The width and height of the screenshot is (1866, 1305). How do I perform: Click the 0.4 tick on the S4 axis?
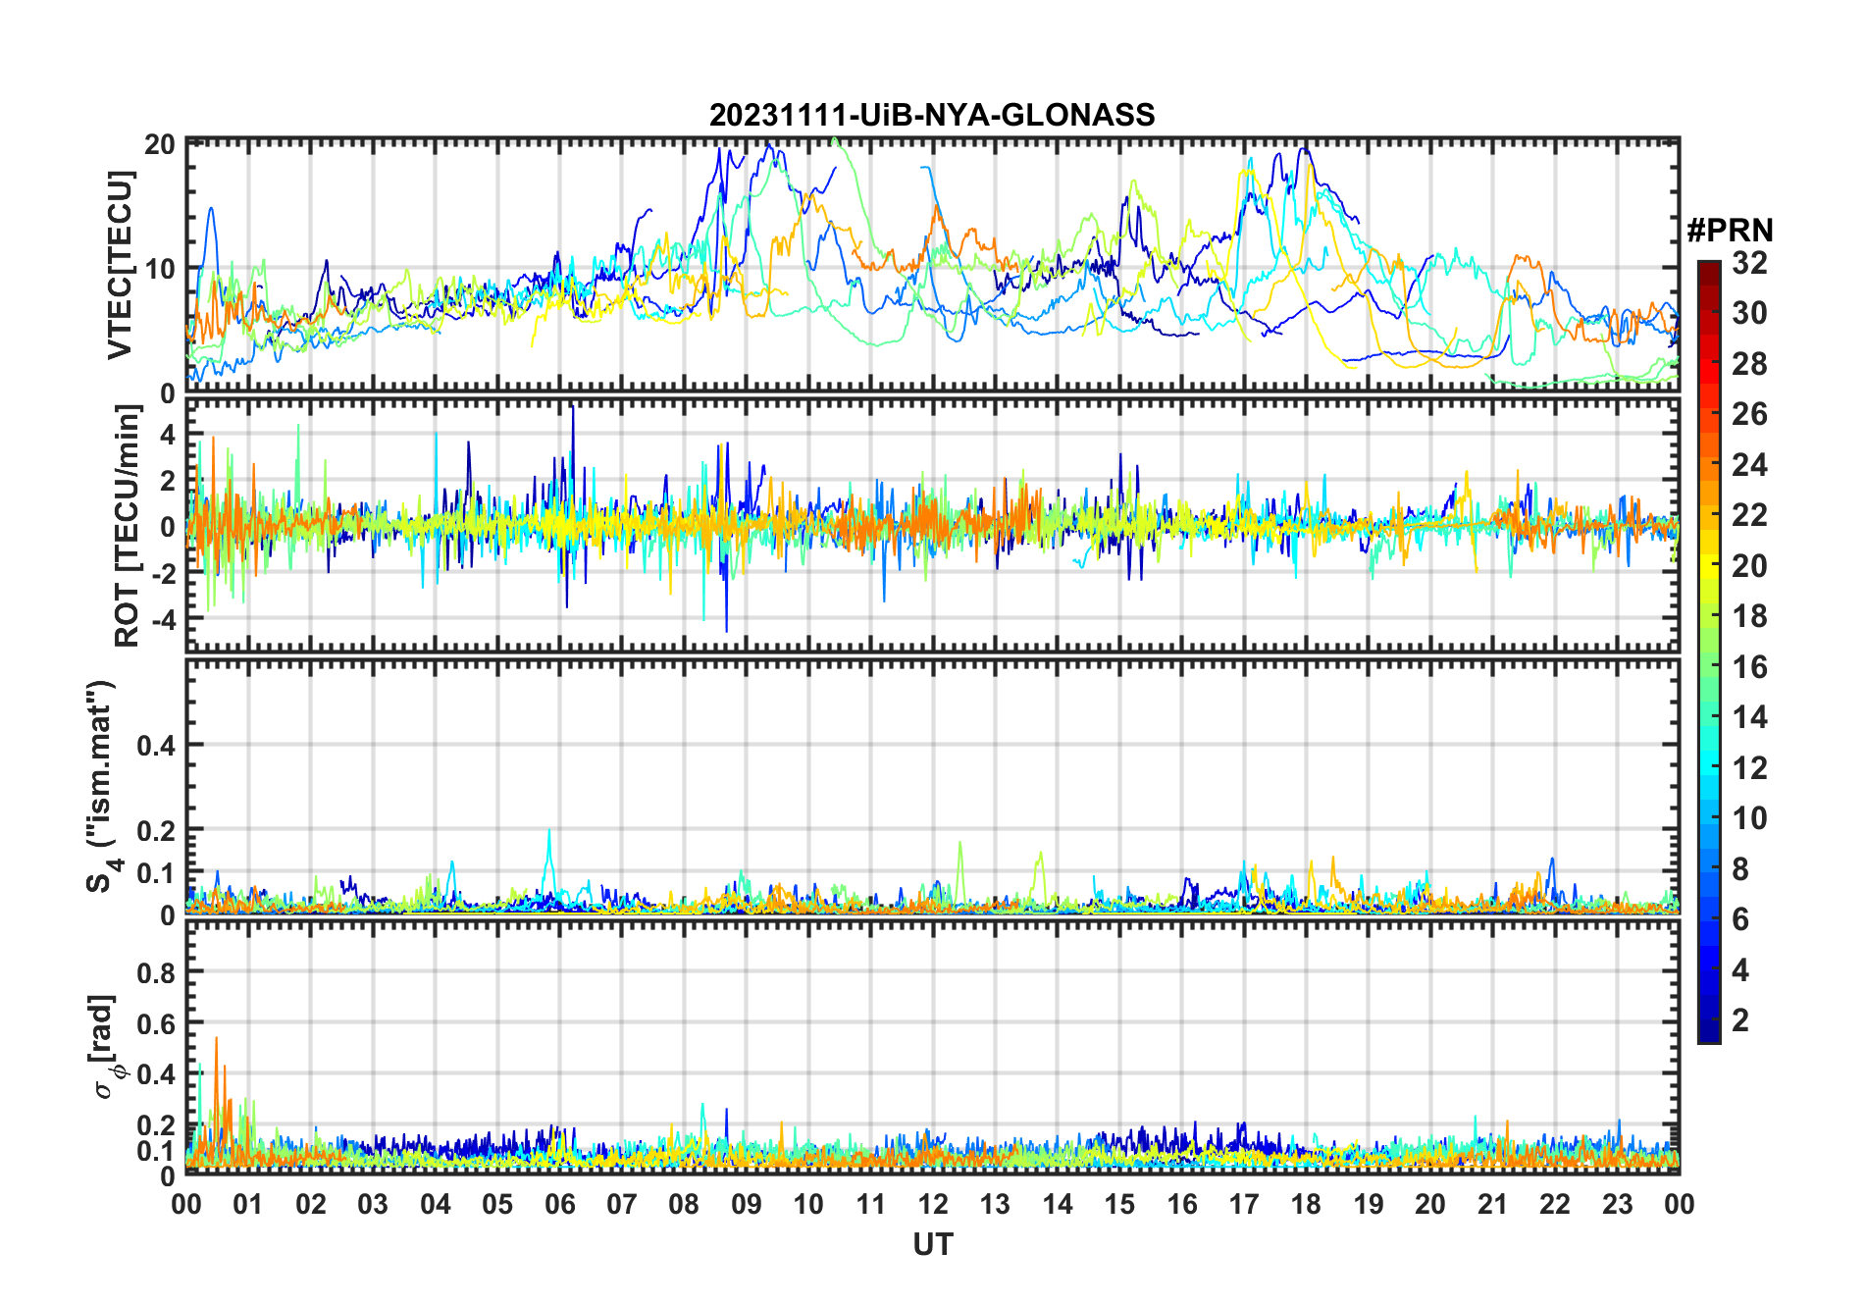tap(157, 745)
